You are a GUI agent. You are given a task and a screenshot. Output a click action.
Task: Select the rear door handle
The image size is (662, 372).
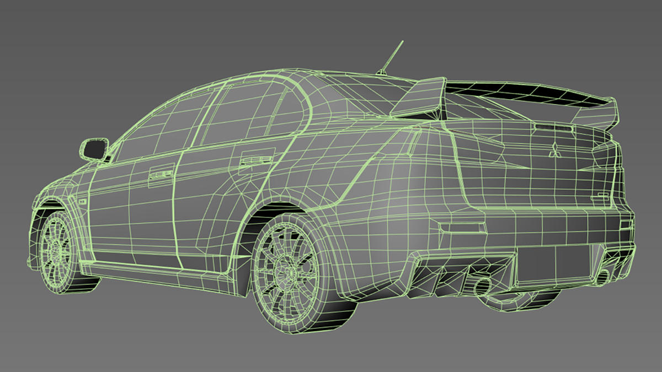[257, 161]
